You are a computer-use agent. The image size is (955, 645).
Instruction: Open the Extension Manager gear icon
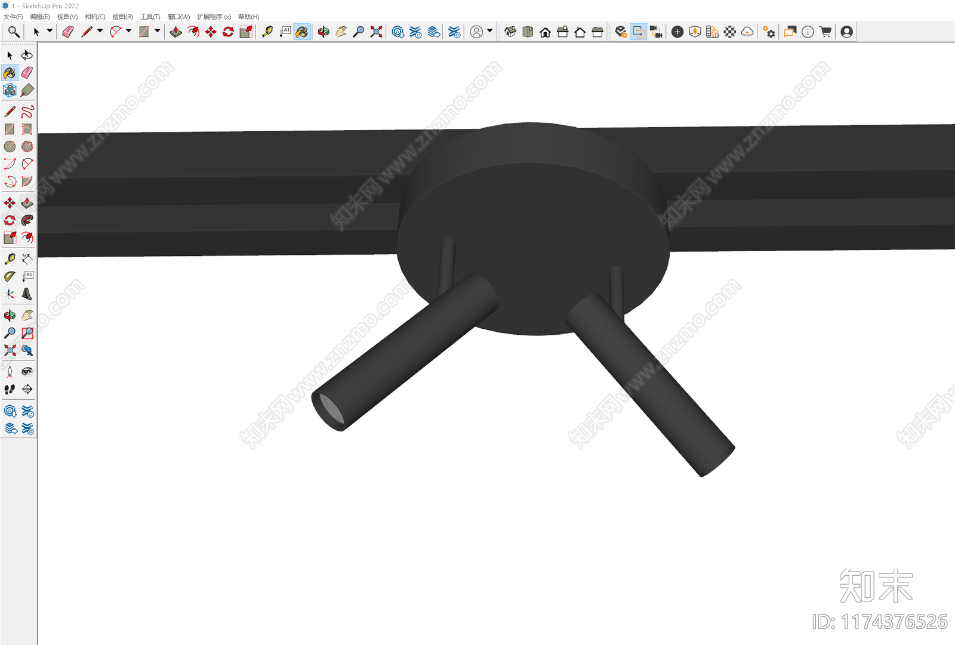[x=769, y=32]
